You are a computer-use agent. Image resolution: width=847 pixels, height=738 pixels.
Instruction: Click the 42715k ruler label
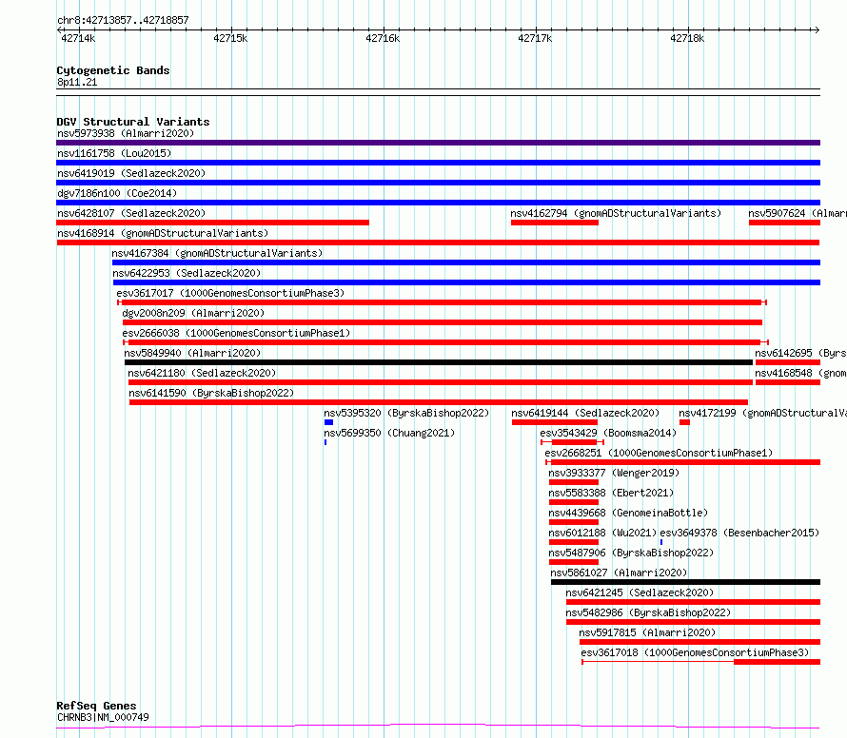(x=230, y=38)
